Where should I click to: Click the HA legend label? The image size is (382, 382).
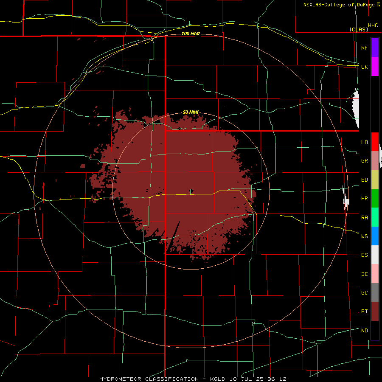point(364,142)
